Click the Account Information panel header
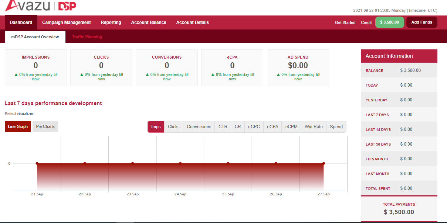The width and height of the screenshot is (447, 223). pos(399,56)
